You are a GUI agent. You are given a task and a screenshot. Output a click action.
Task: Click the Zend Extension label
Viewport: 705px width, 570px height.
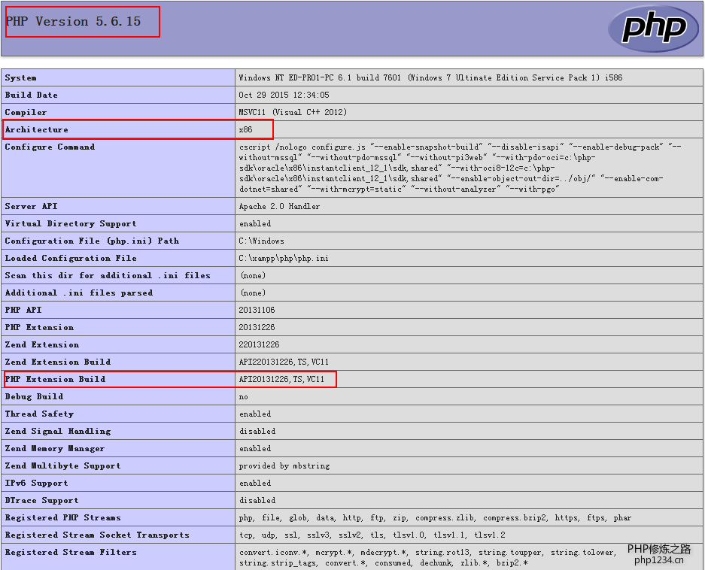click(42, 344)
